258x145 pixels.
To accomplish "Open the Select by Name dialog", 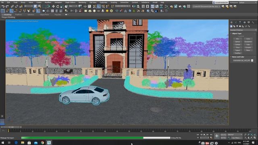I will point(40,6).
